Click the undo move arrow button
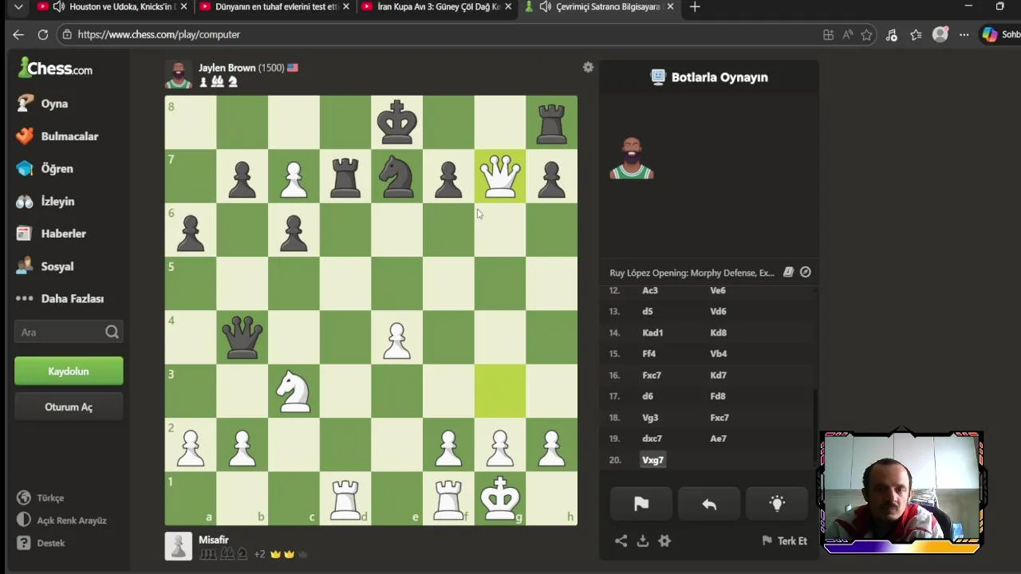The width and height of the screenshot is (1021, 574). (709, 504)
